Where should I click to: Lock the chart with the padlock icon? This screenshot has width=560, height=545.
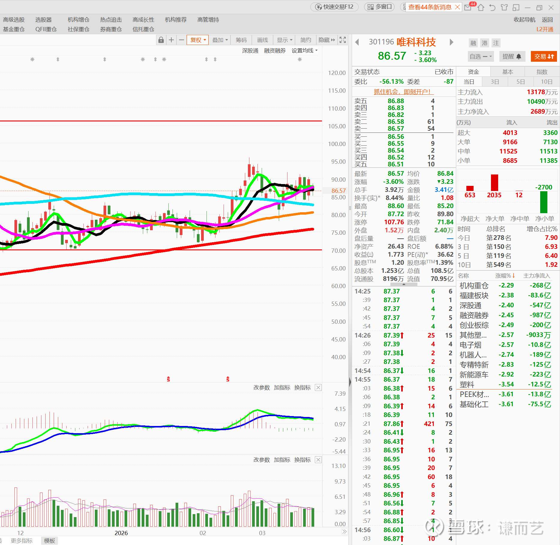point(161,40)
